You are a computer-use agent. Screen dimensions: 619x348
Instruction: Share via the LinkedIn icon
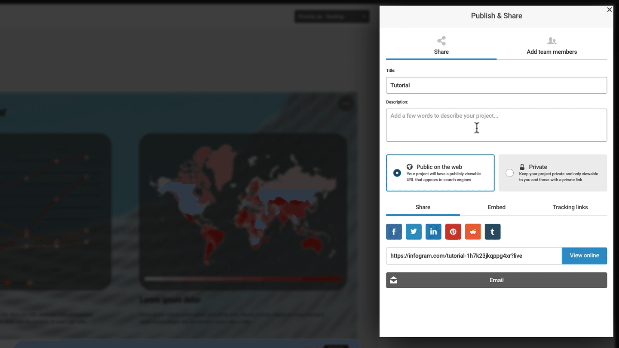coord(433,232)
